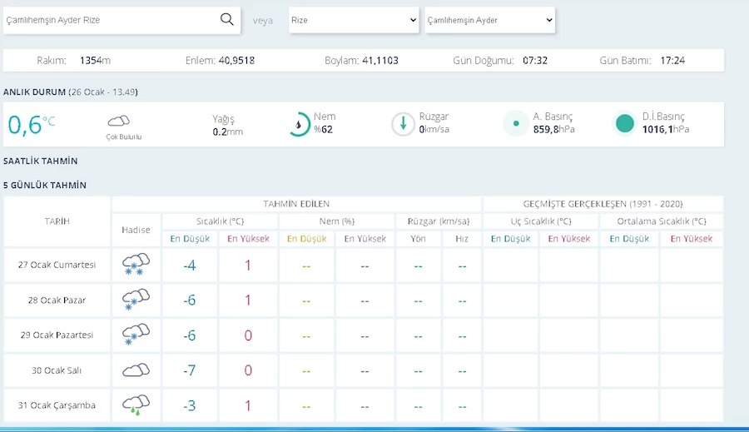Click the 0,6°C current temperature
This screenshot has height=432, width=749.
click(32, 125)
